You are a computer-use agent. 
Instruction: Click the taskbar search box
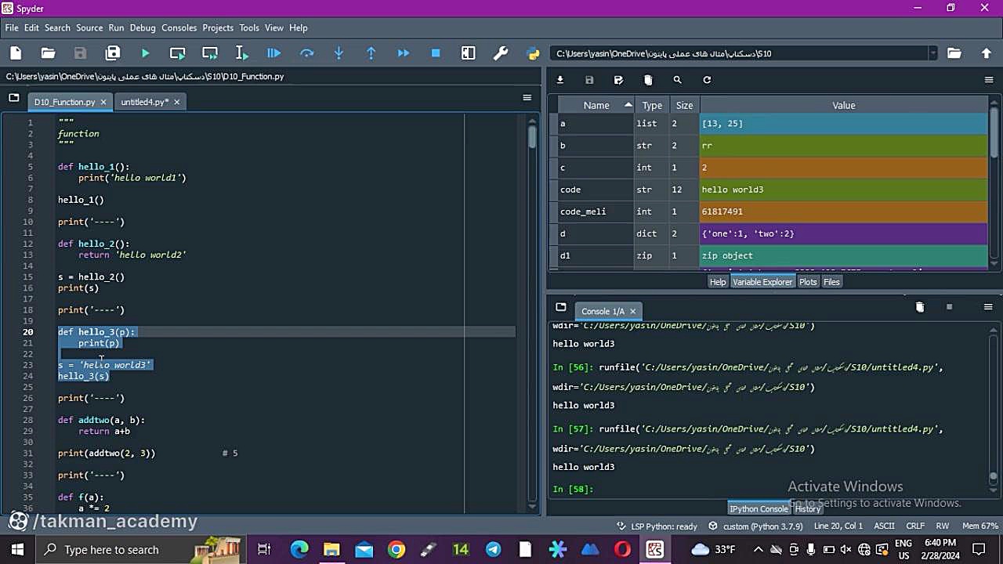coord(141,550)
